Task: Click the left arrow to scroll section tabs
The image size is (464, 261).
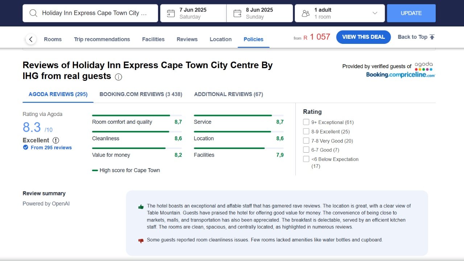Action: (31, 39)
